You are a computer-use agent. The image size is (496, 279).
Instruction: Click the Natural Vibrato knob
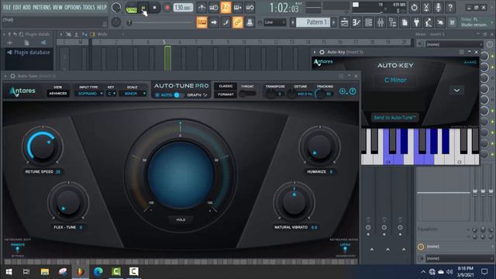pos(294,202)
